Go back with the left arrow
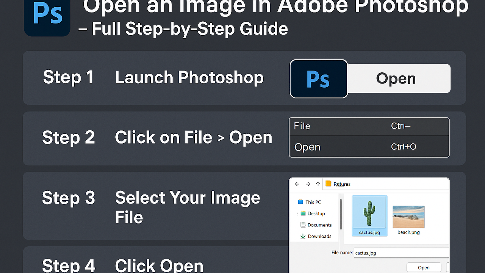This screenshot has width=485, height=273. point(297,184)
